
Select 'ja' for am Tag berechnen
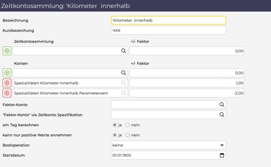pyautogui.click(x=114, y=125)
